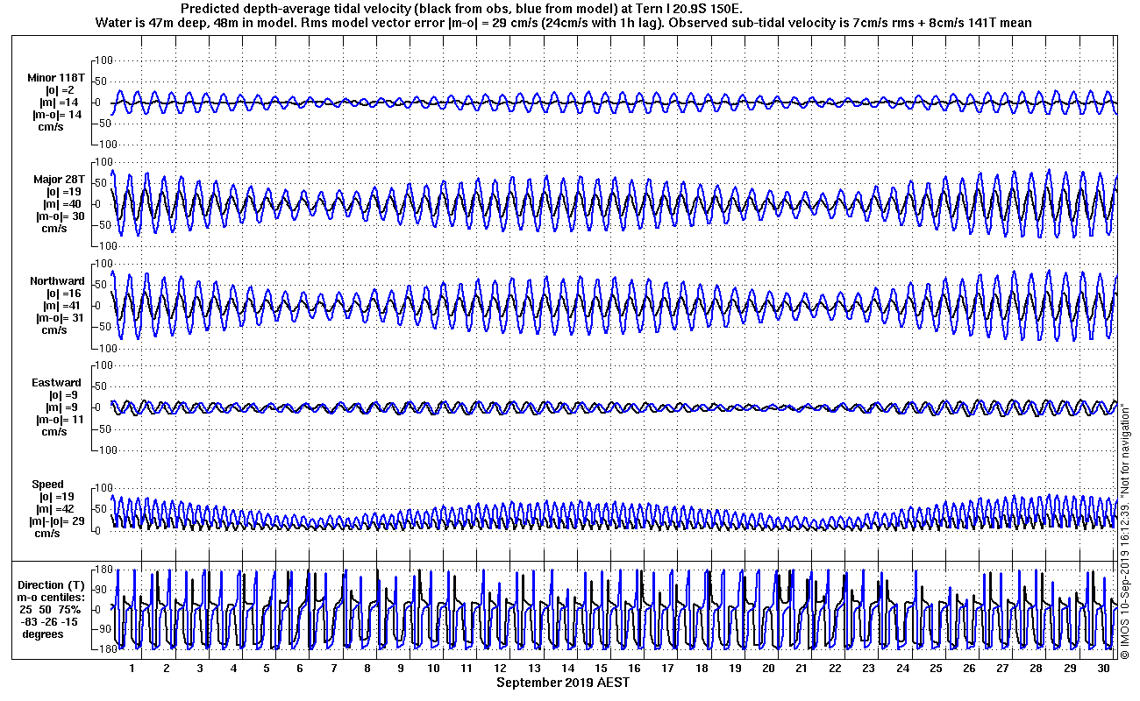Click day '30' on the date axis
The height and width of the screenshot is (701, 1140).
1104,669
